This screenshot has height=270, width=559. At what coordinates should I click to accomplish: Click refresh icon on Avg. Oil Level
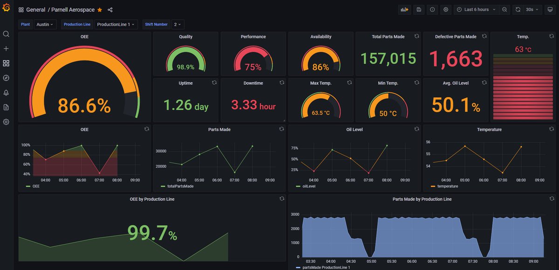tap(484, 82)
